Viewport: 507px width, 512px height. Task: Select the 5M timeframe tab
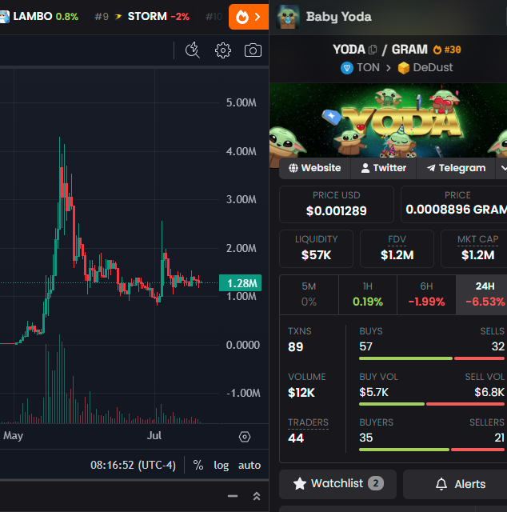[x=309, y=294]
